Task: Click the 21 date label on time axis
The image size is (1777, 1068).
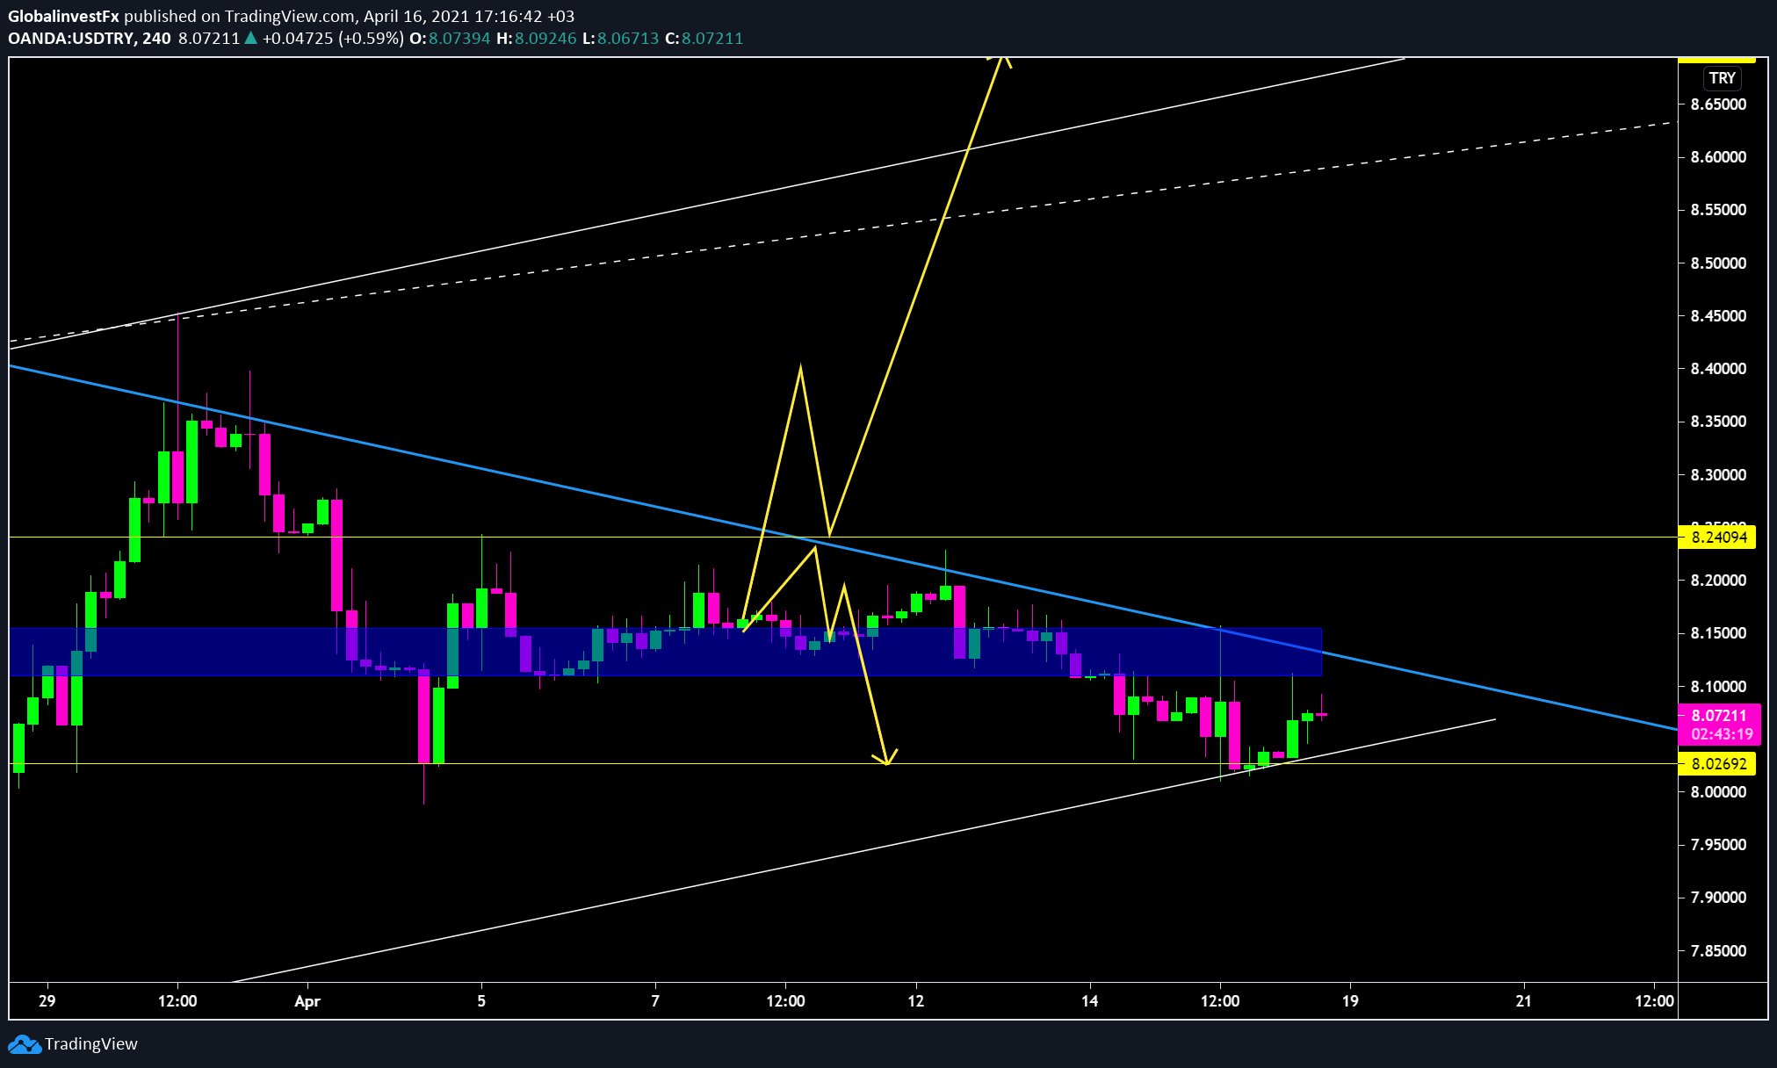Action: pyautogui.click(x=1524, y=1001)
